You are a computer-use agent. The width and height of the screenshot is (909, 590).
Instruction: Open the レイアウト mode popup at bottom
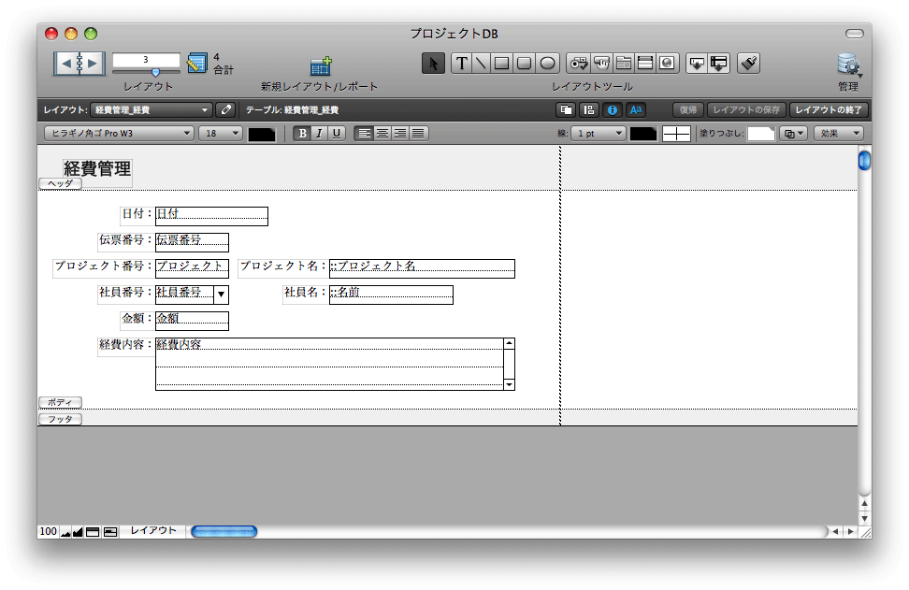[153, 531]
